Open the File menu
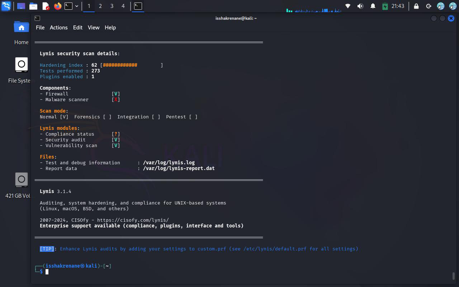 tap(40, 28)
